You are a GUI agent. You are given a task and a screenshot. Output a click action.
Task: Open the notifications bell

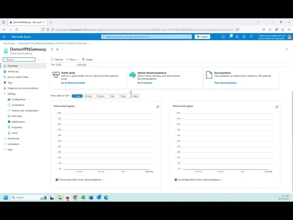pos(230,37)
